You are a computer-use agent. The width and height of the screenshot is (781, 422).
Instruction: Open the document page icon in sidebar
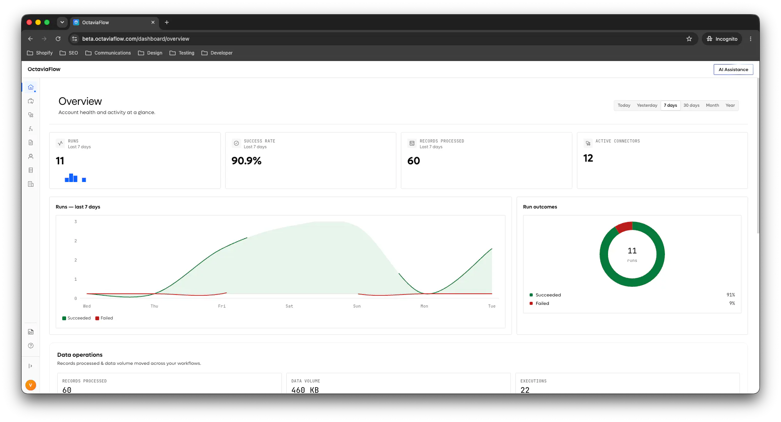31,142
